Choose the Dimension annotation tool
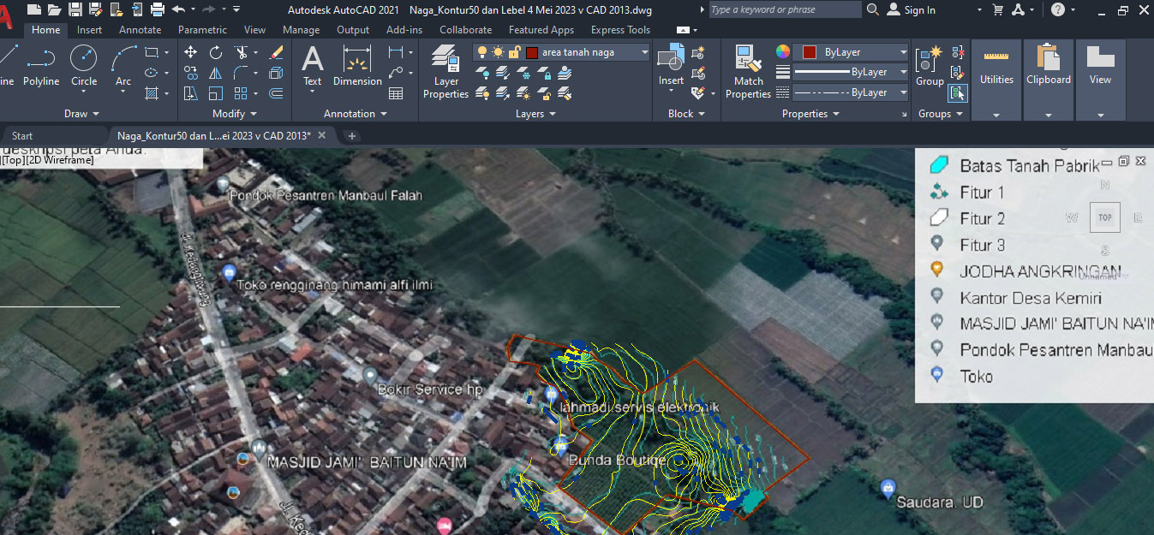The height and width of the screenshot is (535, 1154). point(357,66)
